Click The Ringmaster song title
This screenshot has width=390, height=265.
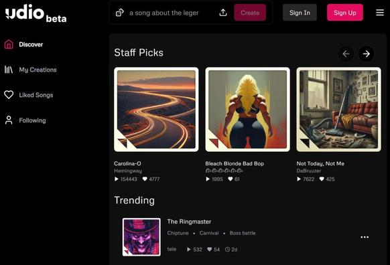(x=189, y=222)
